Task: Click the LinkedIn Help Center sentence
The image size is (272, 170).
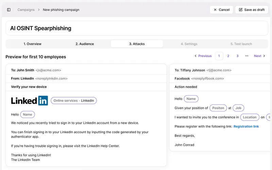Action: 65,146
